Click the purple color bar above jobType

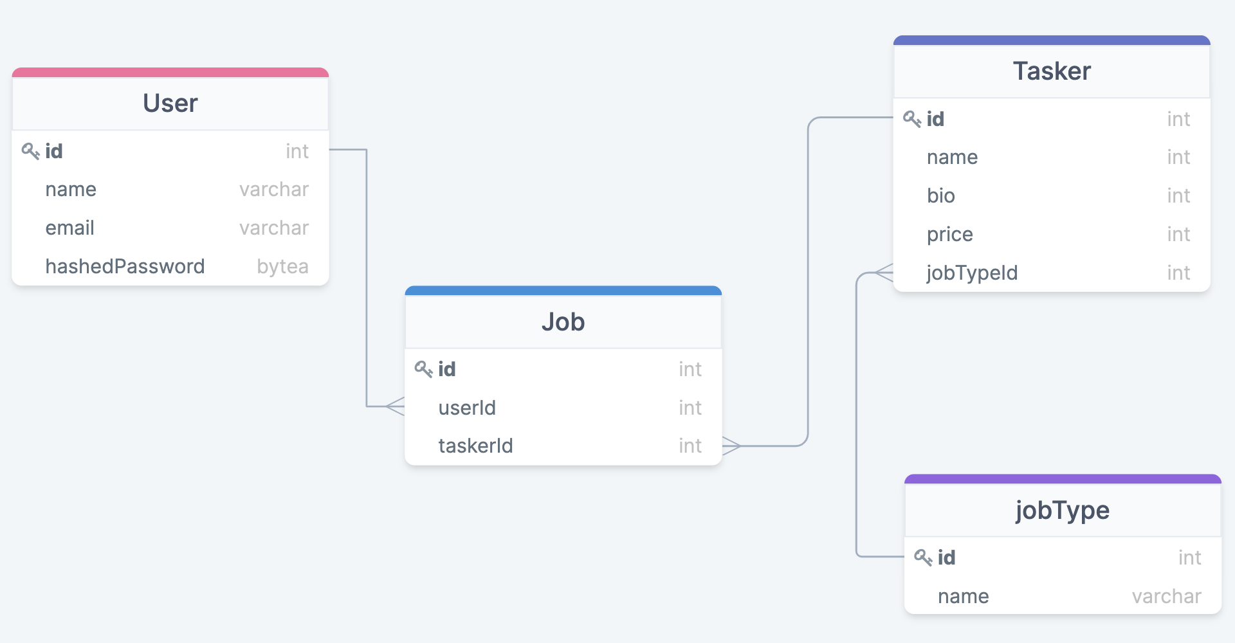click(1063, 479)
